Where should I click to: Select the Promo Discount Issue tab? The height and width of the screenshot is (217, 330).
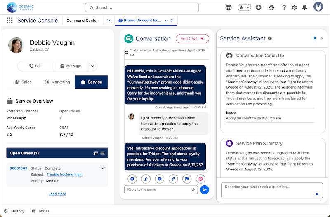click(x=140, y=20)
